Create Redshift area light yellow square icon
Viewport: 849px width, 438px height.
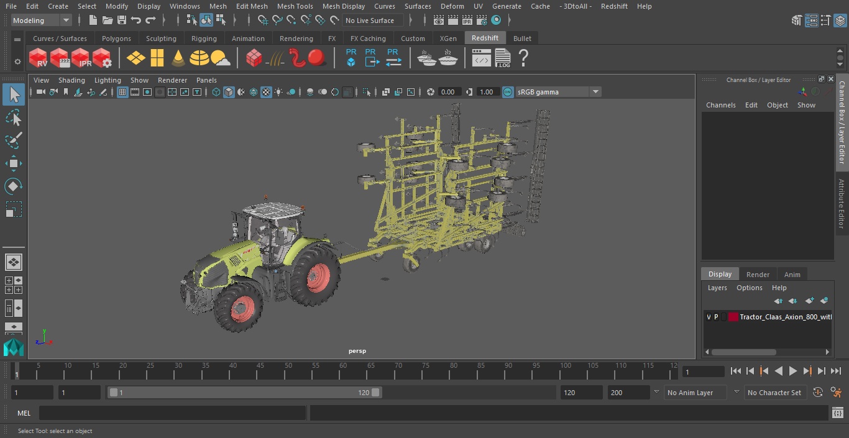[157, 58]
